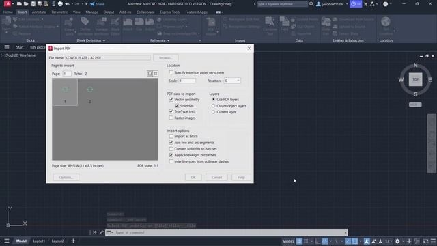Select Create object layers radio button
The image size is (437, 246).
(214, 106)
